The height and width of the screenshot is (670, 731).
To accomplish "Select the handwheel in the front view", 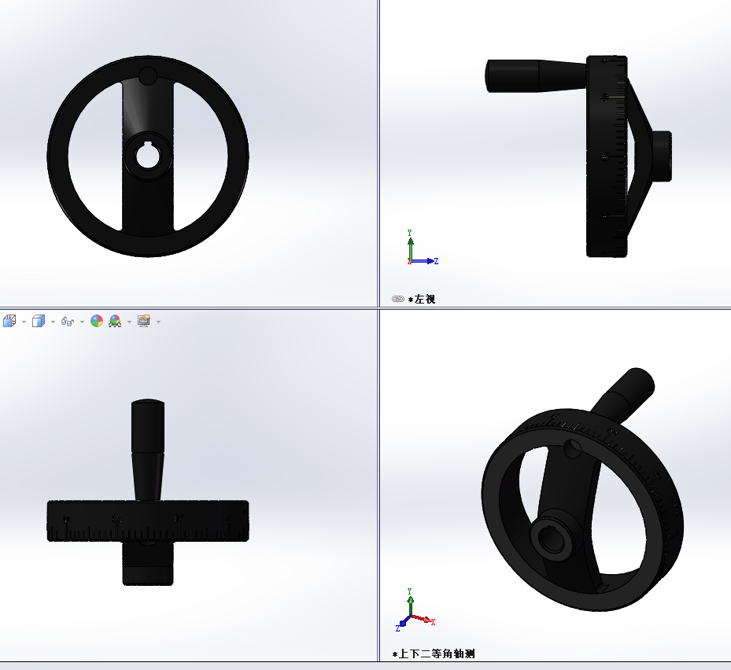I will pos(148,156).
